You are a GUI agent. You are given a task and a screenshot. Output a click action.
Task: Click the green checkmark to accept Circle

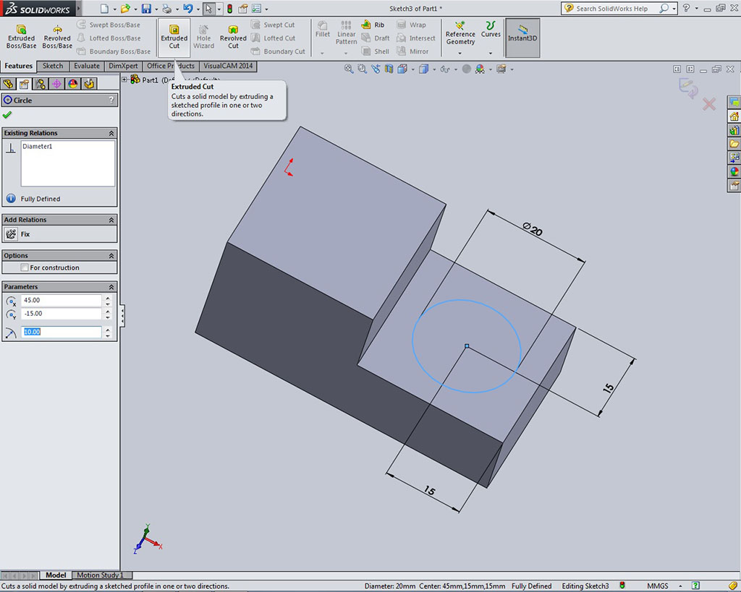[7, 115]
